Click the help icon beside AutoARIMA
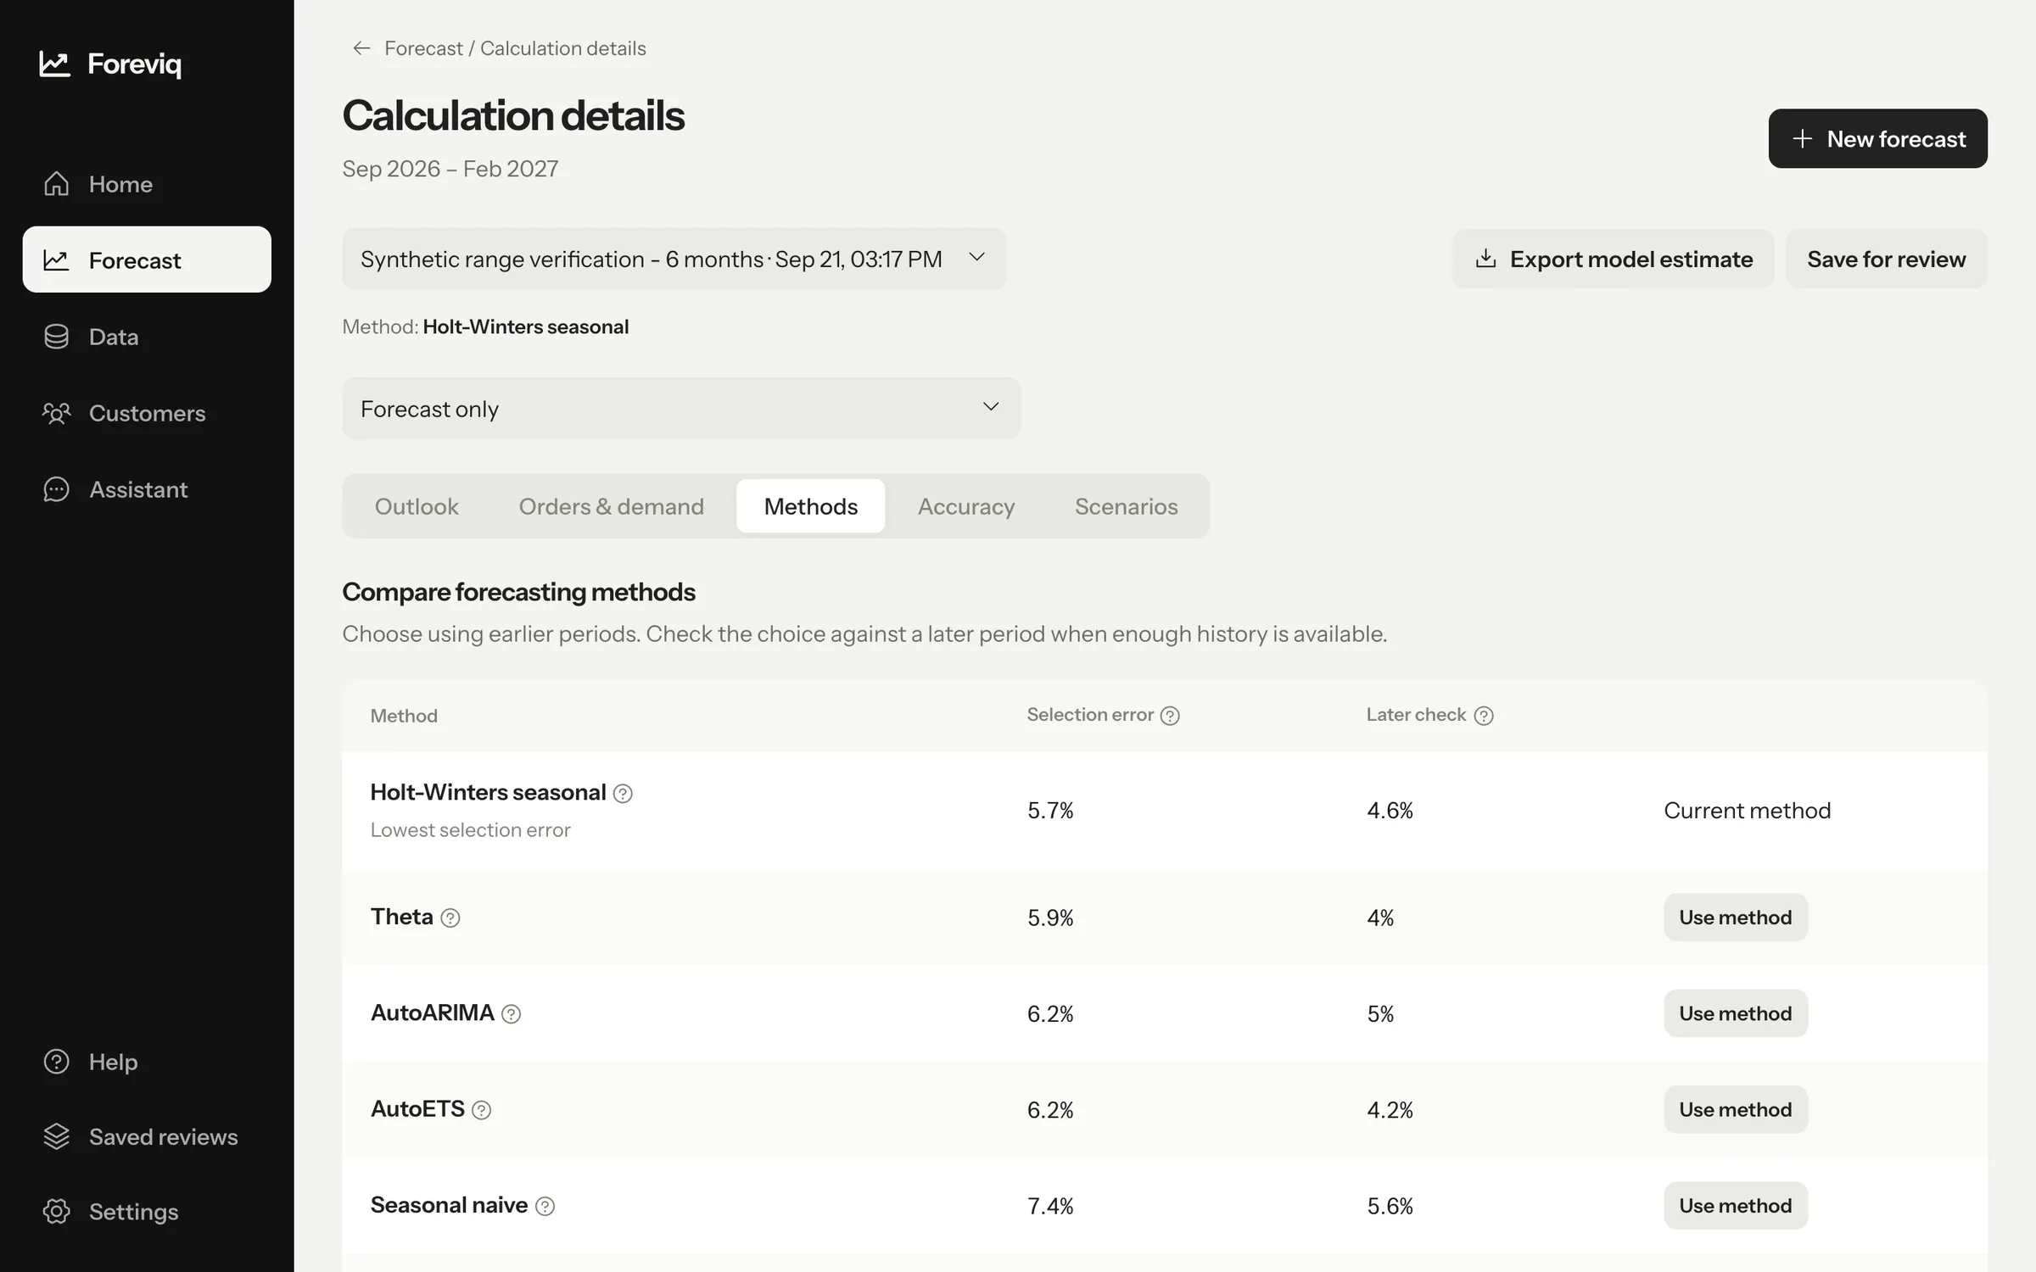 (x=511, y=1013)
